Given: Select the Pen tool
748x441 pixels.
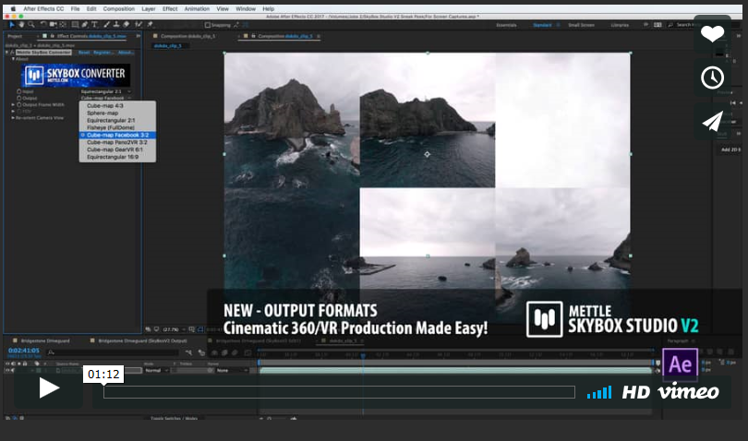Looking at the screenshot, I should click(x=85, y=24).
